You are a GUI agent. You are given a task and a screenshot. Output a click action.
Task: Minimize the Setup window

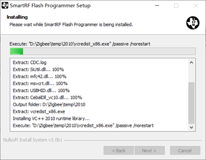157,6
